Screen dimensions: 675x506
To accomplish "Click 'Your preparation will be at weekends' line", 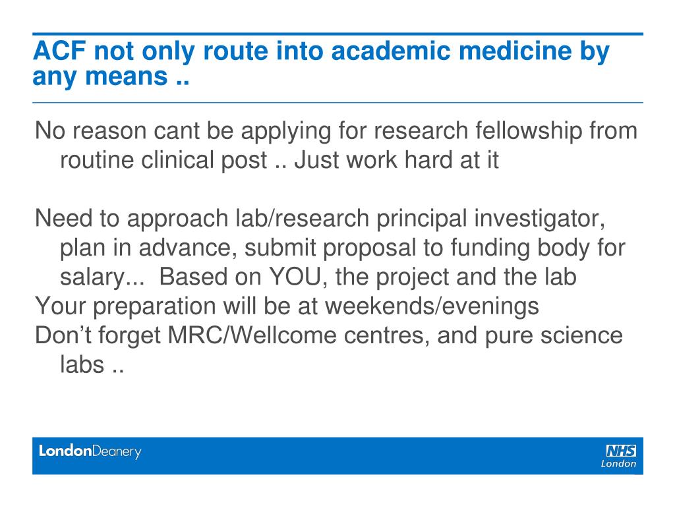I will click(x=287, y=306).
